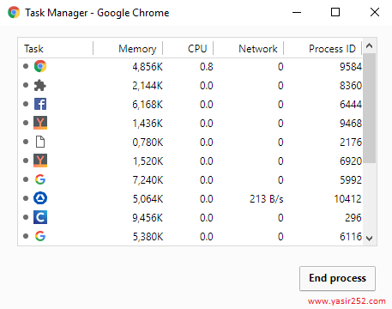Open the www.yasir252.com watermark link

click(x=347, y=301)
